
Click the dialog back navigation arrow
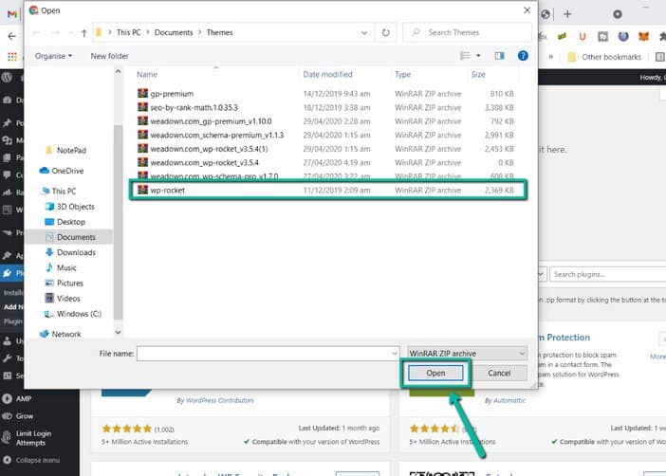pyautogui.click(x=36, y=32)
